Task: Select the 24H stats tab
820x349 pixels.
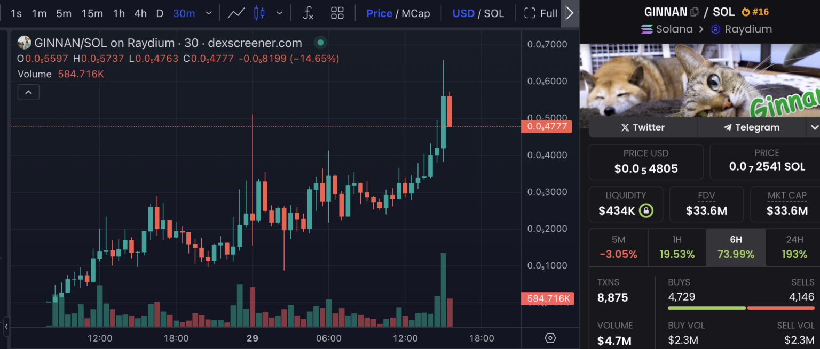Action: point(794,248)
